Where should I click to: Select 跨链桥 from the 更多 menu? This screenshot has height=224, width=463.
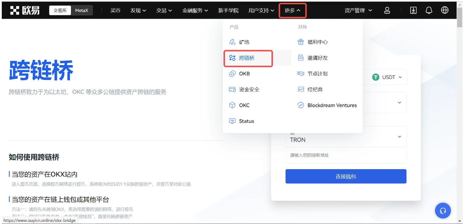(x=257, y=58)
